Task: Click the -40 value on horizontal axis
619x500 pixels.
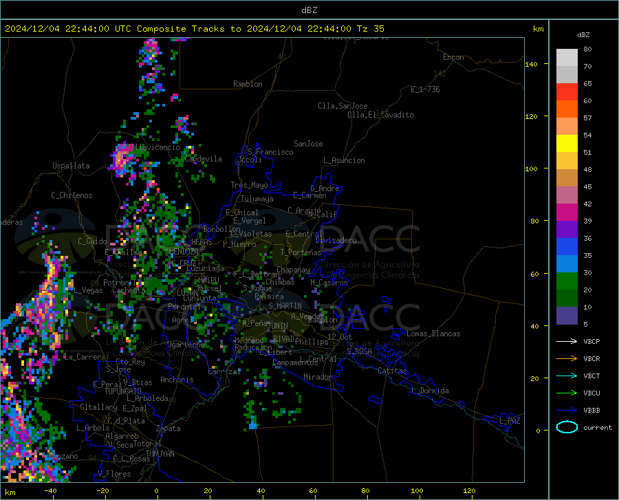Action: pyautogui.click(x=50, y=490)
